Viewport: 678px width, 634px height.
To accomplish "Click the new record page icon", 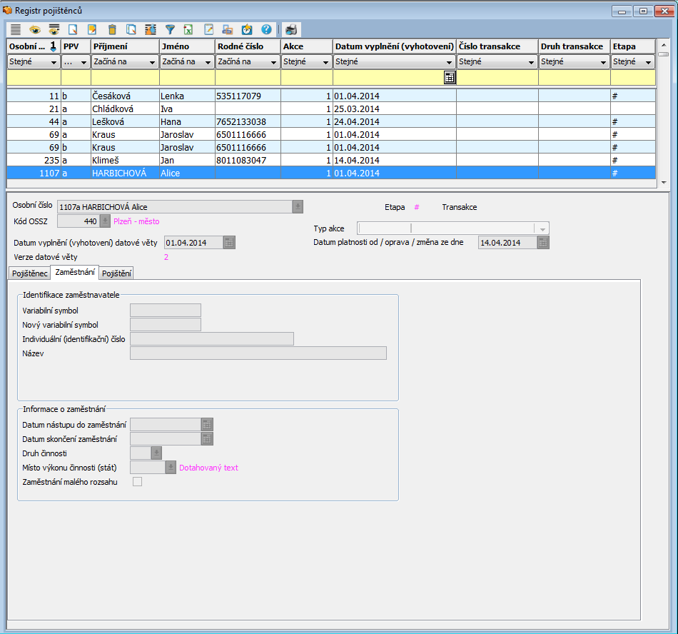I will coord(73,29).
